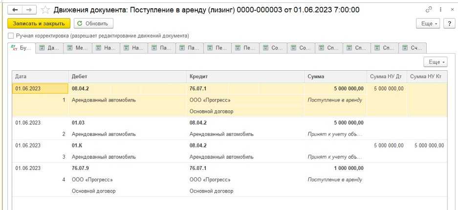The width and height of the screenshot is (458, 210).
Task: Click the Дебет column header
Action: (x=128, y=76)
